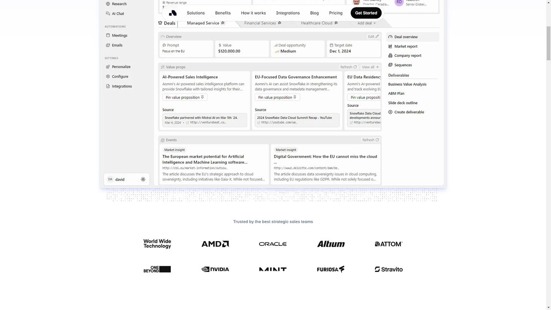Click the NVIDIA logo
The width and height of the screenshot is (551, 310).
point(215,269)
